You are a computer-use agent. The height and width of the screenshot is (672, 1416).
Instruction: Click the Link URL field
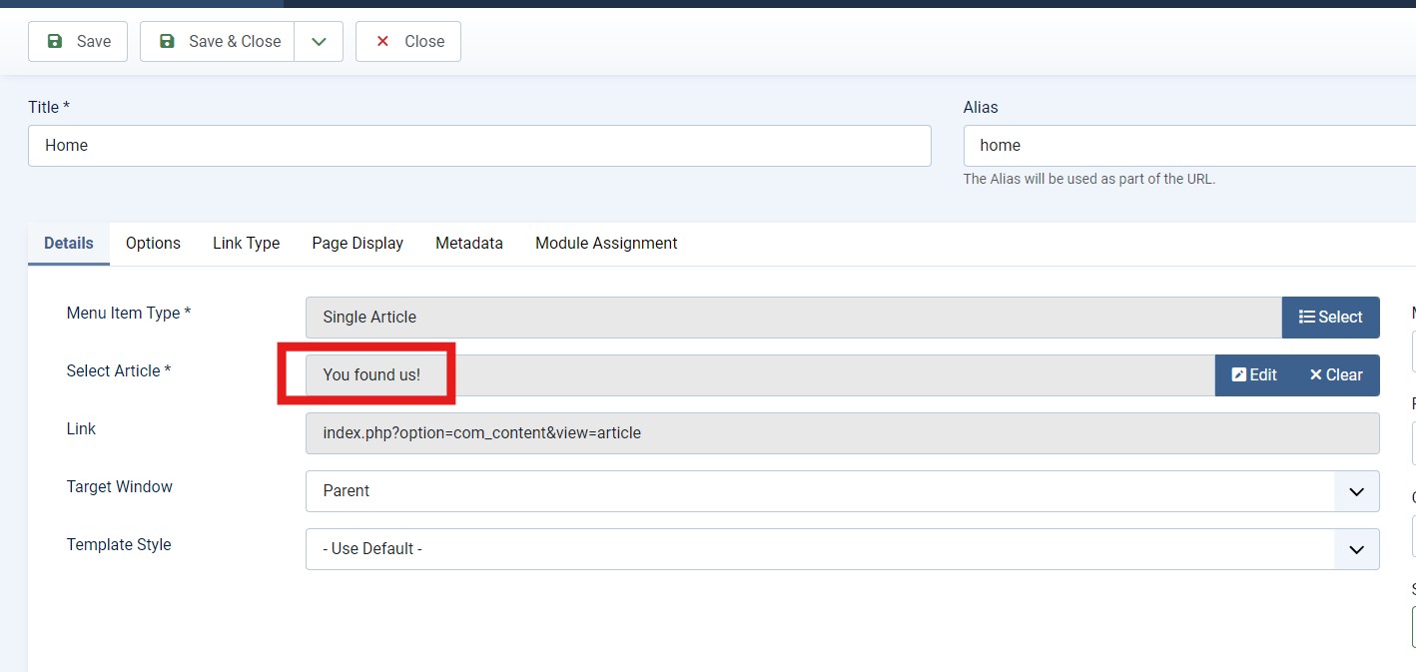point(842,433)
